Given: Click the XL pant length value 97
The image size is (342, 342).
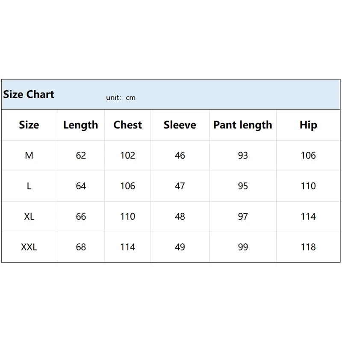Looking at the screenshot, I should (243, 217).
